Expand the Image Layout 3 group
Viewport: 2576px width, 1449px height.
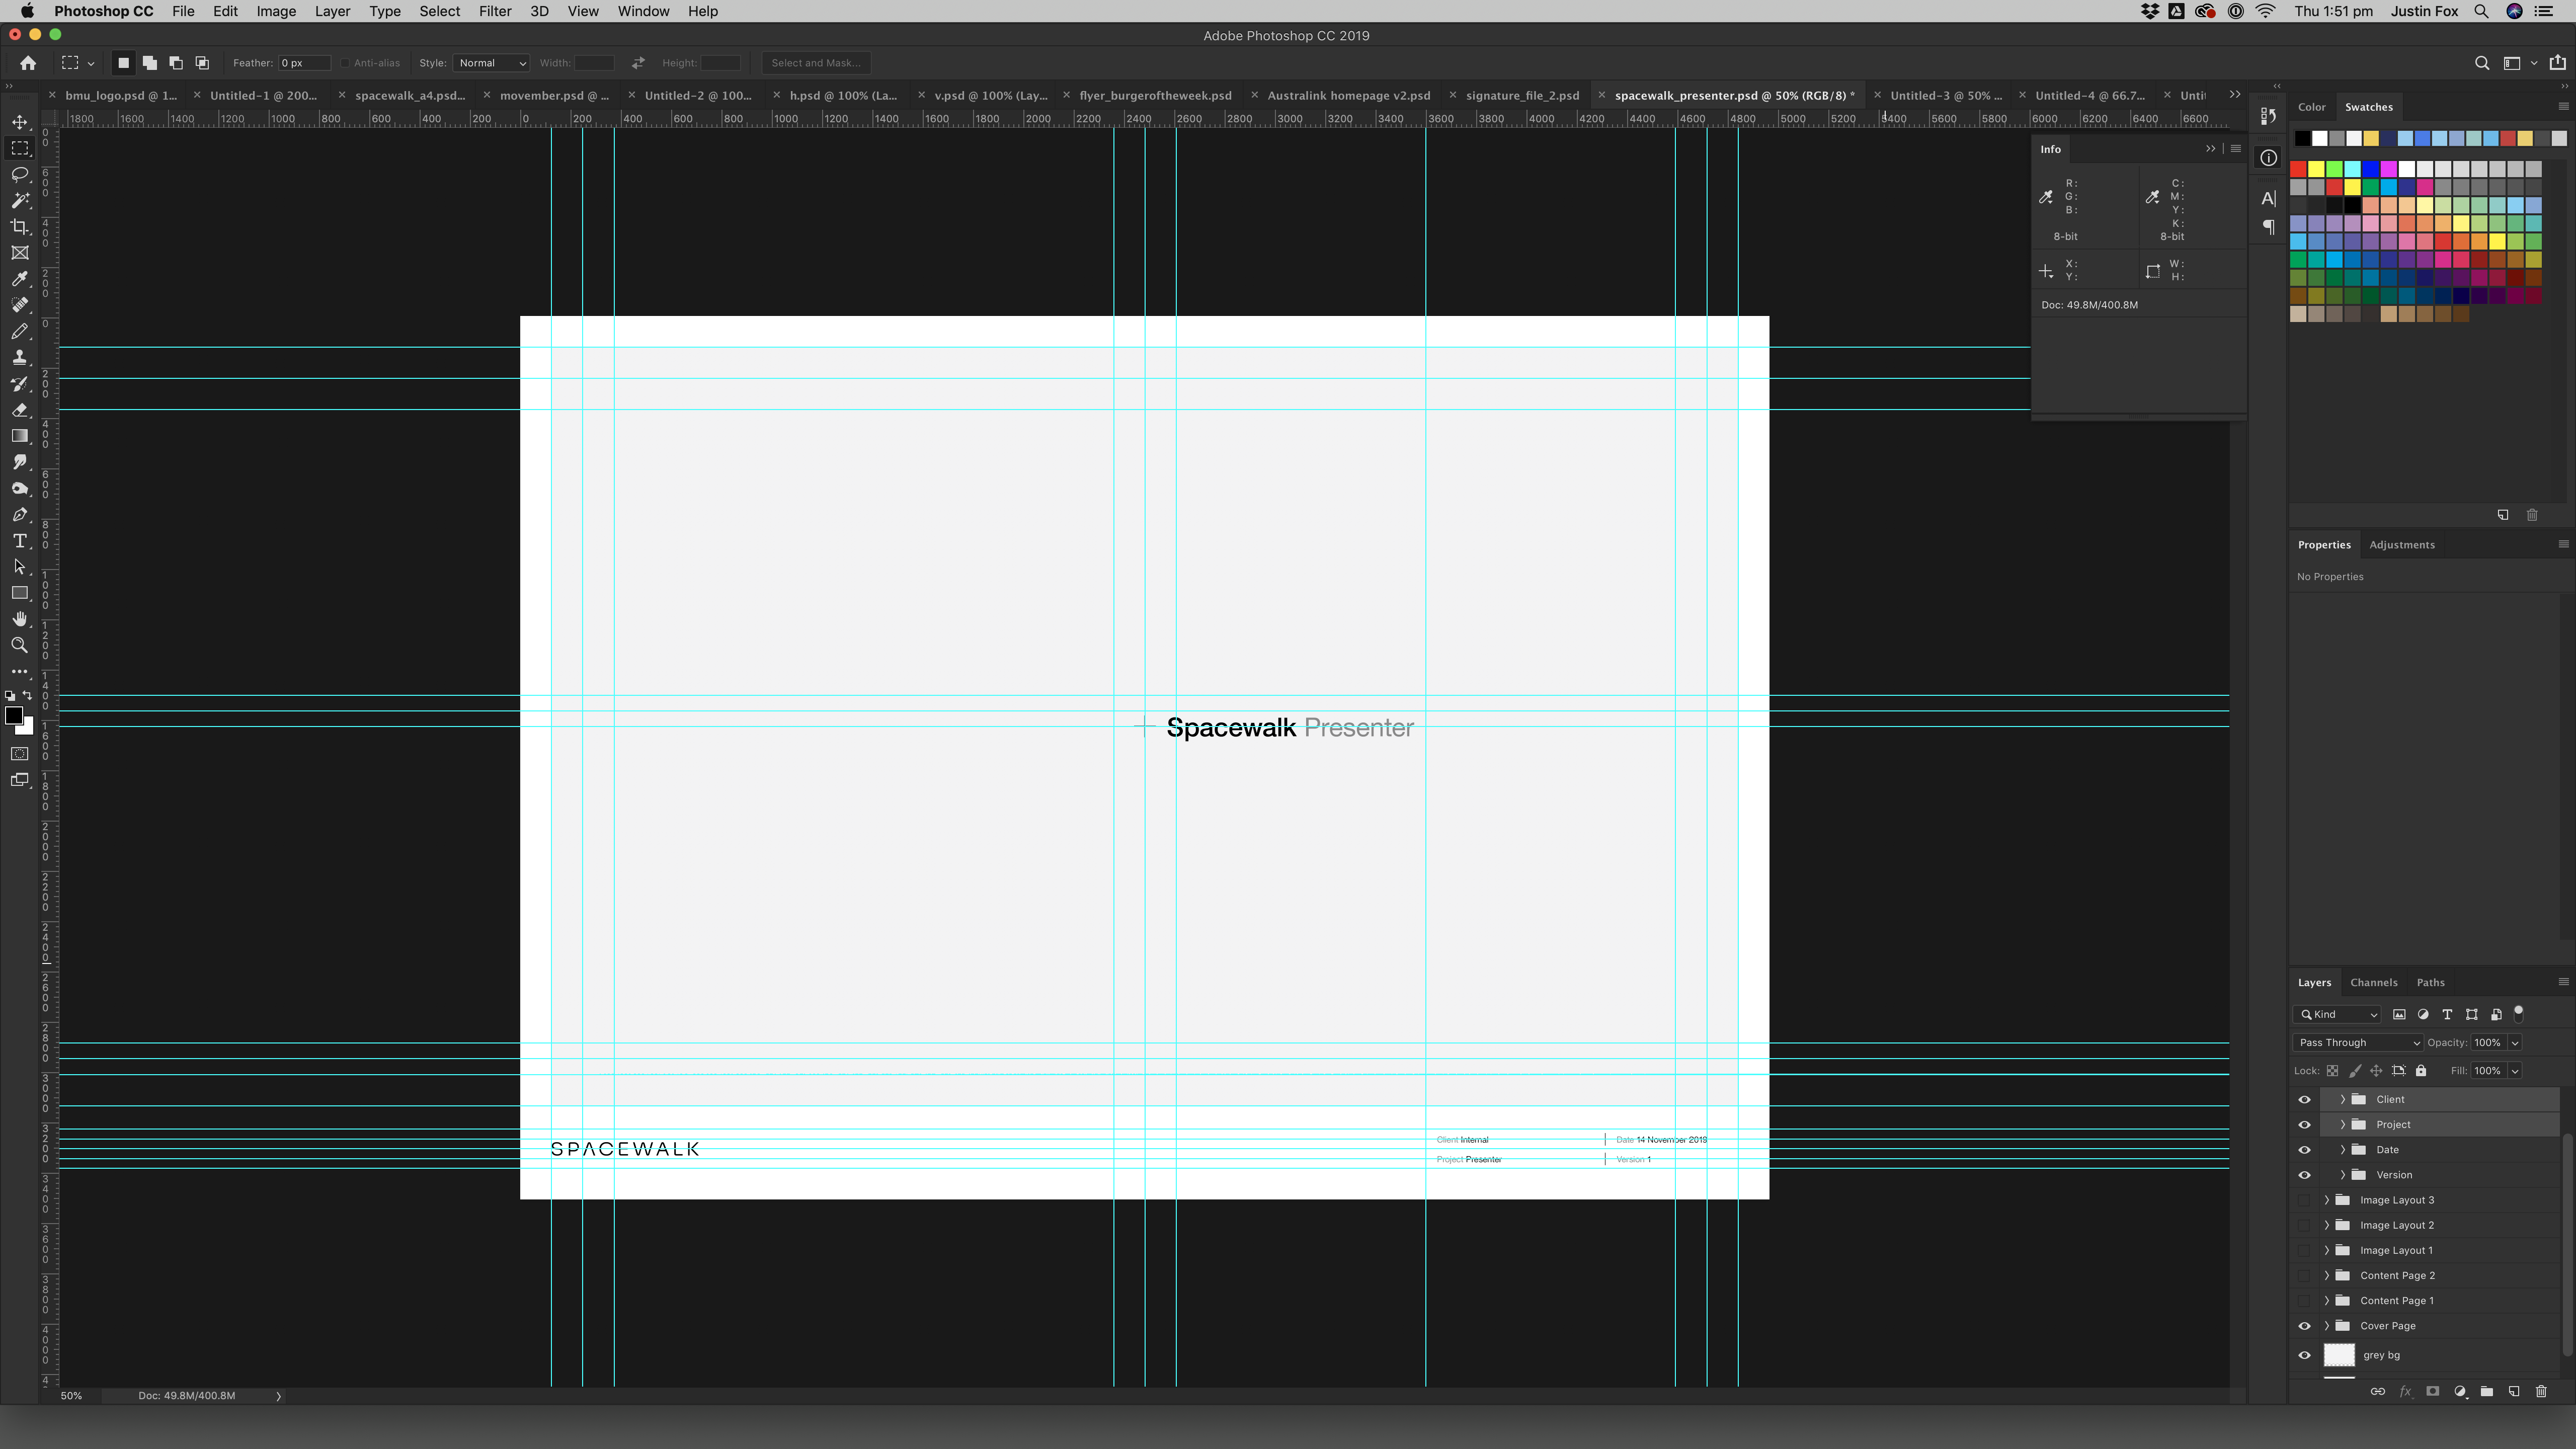2326,1199
